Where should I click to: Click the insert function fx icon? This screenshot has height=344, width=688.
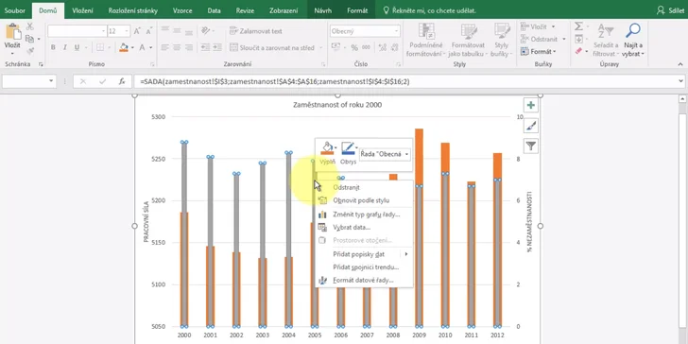123,81
